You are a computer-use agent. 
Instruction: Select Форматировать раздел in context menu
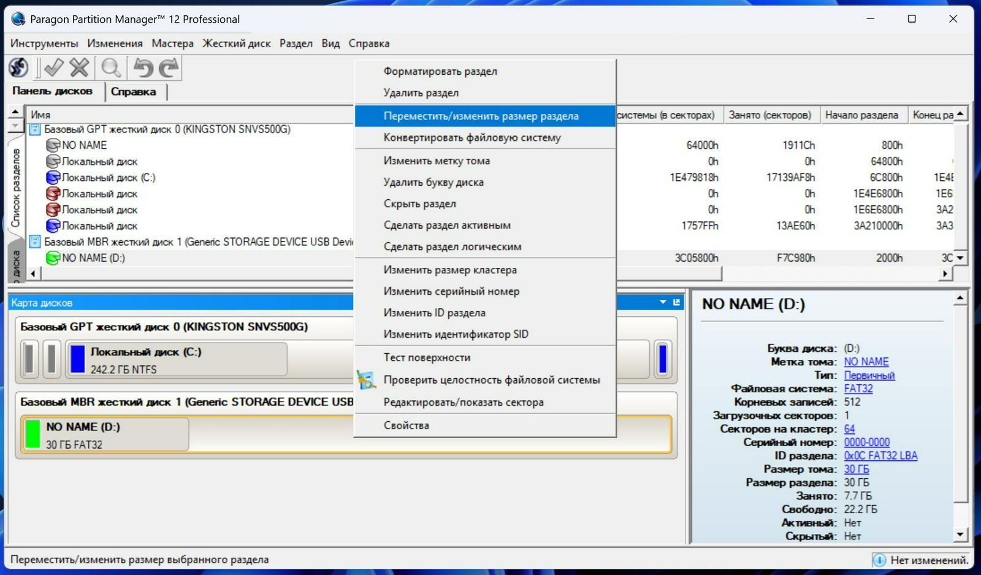pyautogui.click(x=440, y=71)
